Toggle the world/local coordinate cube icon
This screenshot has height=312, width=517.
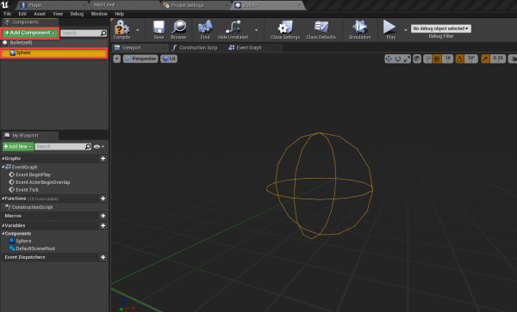tap(417, 58)
